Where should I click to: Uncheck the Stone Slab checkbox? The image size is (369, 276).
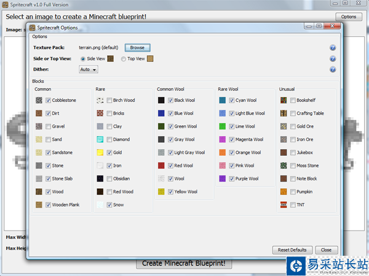(48, 178)
